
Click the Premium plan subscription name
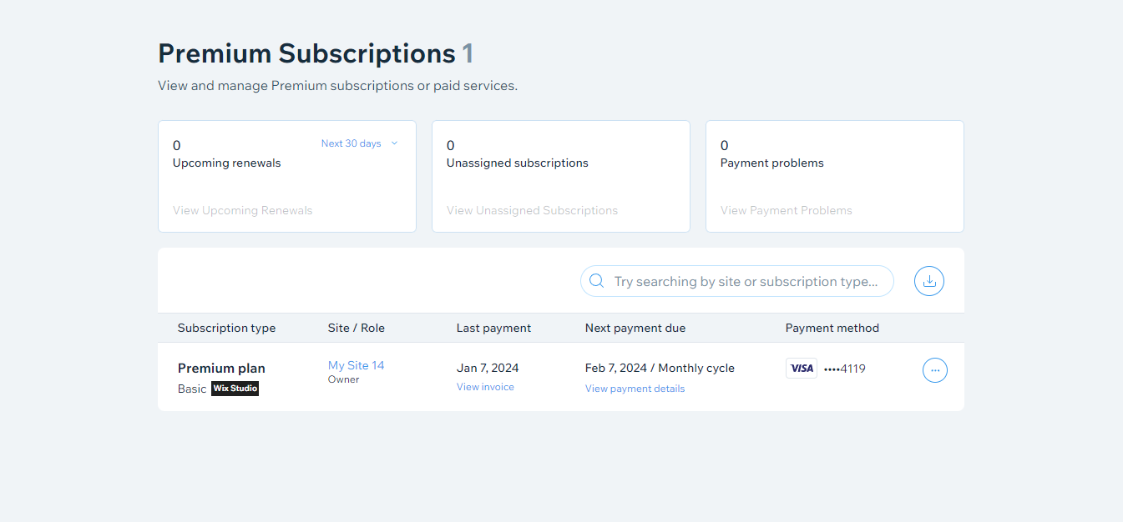221,368
